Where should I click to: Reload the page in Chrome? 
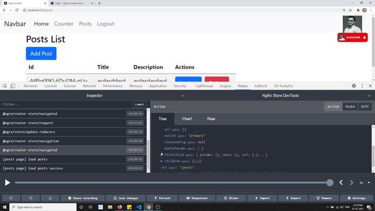click(x=17, y=11)
